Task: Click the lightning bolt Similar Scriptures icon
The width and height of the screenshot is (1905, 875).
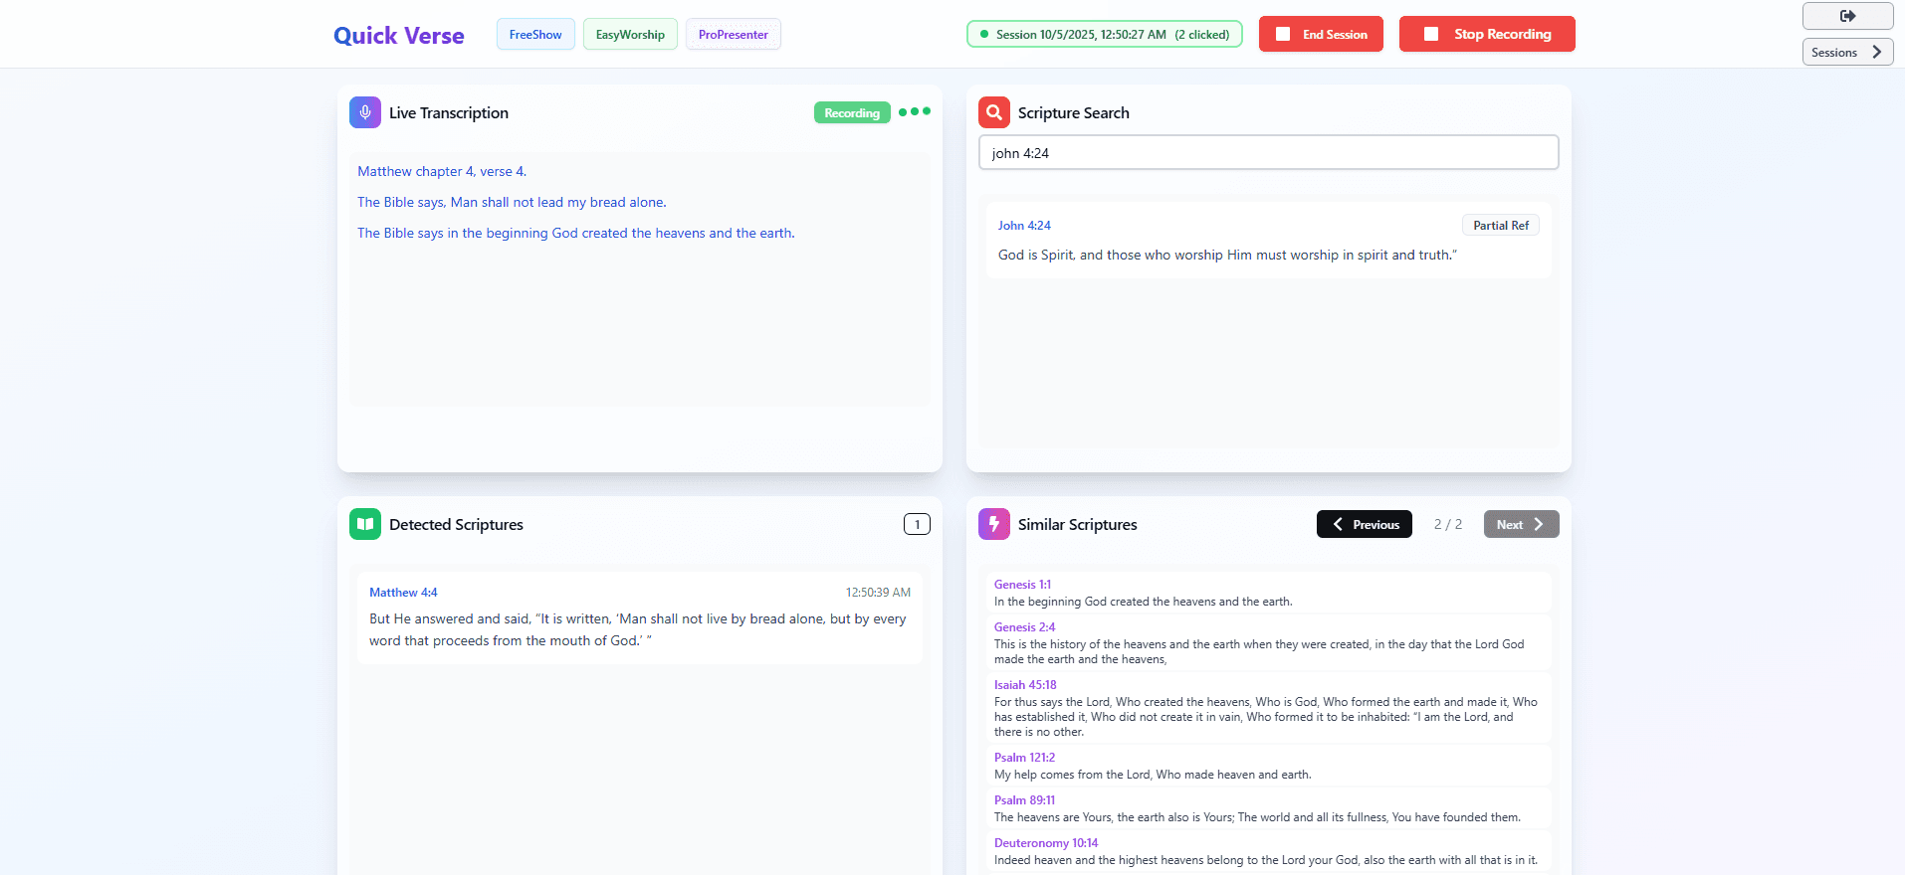Action: coord(993,524)
